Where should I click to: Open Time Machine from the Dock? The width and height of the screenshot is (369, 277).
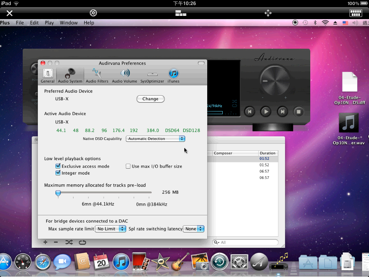pos(219,262)
